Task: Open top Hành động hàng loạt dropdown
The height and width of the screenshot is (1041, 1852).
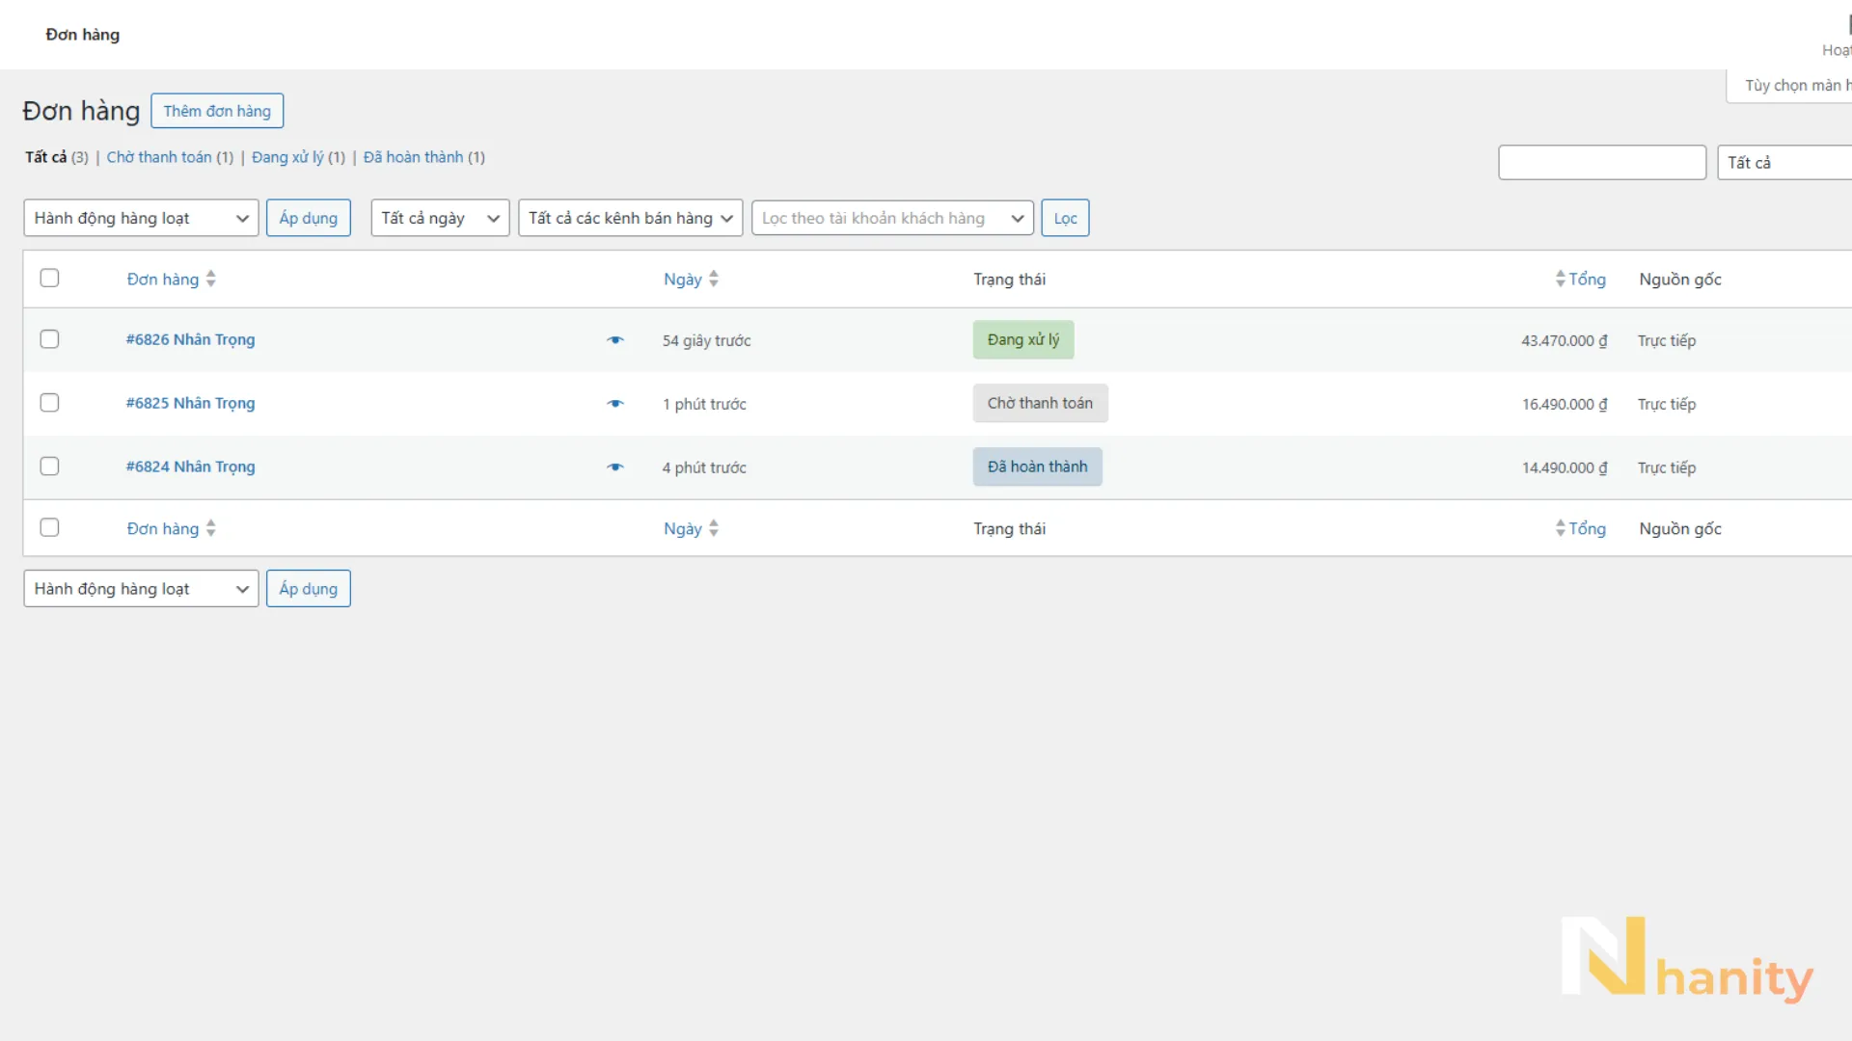Action: [x=141, y=218]
